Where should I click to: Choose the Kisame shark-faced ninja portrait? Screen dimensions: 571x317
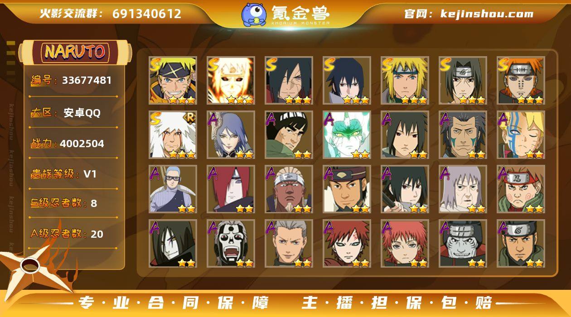pos(463,244)
